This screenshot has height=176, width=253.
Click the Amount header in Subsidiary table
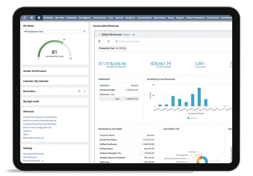[134, 85]
